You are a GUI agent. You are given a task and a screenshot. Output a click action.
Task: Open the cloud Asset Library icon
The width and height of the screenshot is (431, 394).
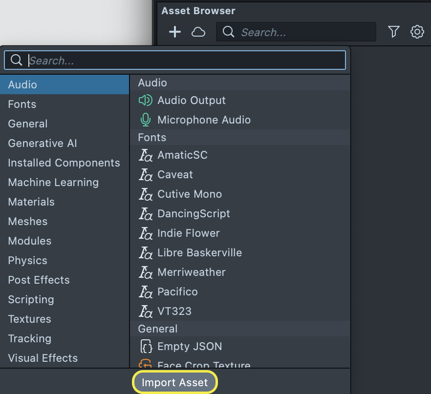point(198,32)
